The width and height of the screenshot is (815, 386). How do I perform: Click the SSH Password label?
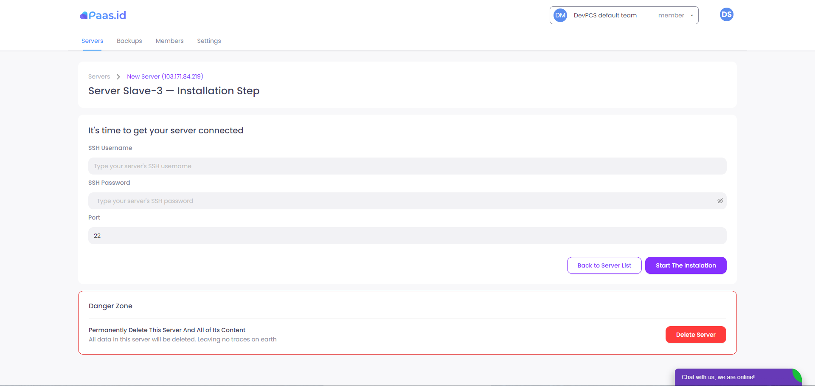pyautogui.click(x=109, y=183)
